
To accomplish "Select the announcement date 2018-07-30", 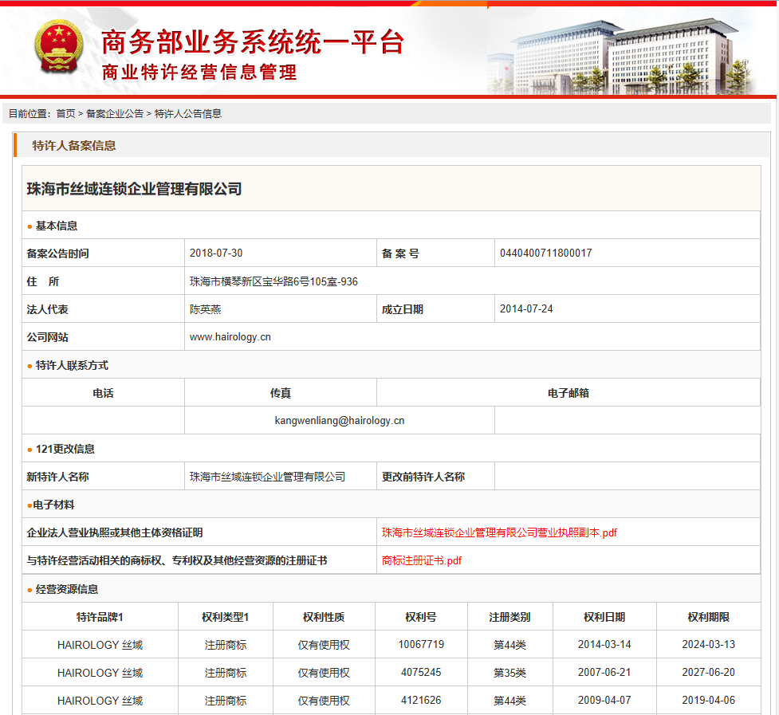I will pos(216,253).
